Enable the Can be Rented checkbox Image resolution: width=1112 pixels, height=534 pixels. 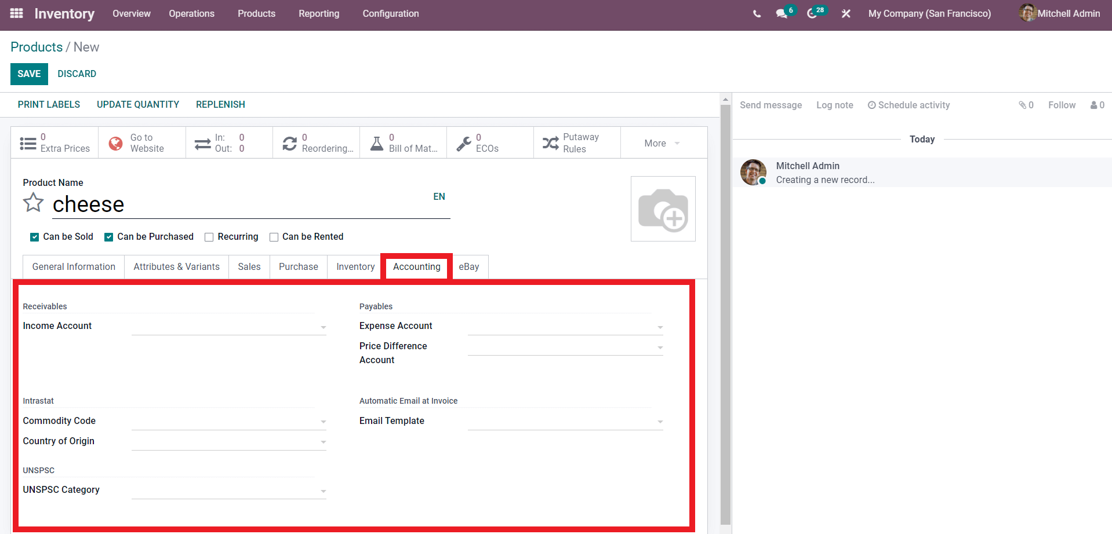[274, 237]
